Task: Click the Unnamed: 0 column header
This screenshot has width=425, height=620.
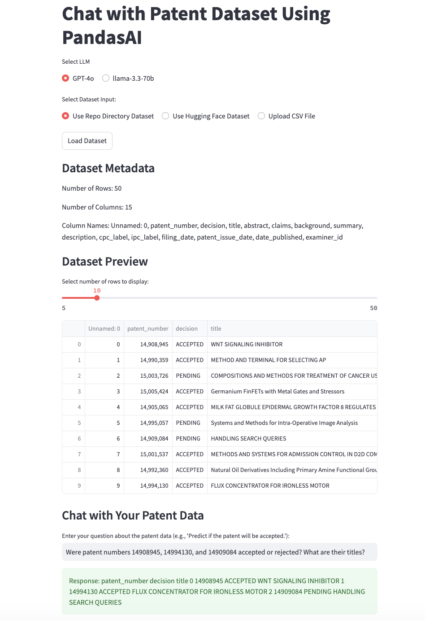Action: 104,329
